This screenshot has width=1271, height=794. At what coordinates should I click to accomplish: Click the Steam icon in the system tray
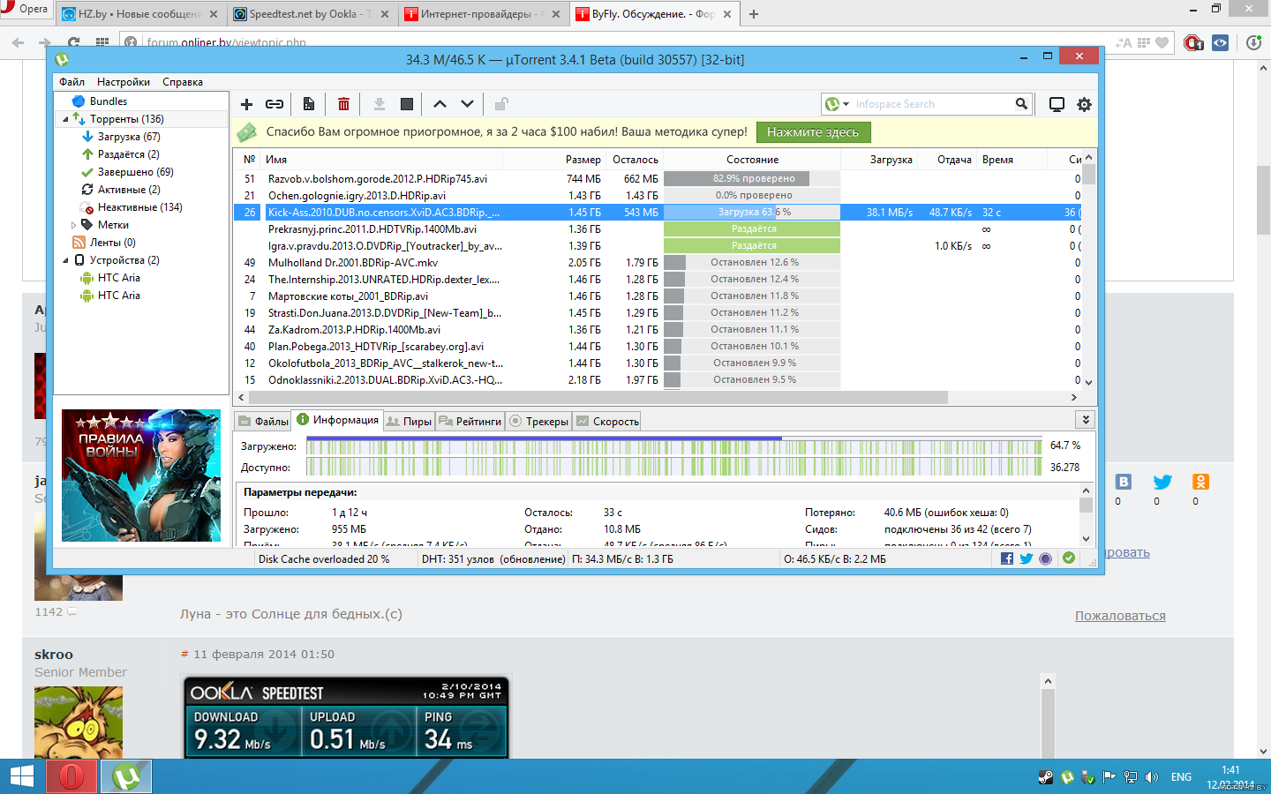tap(1045, 777)
